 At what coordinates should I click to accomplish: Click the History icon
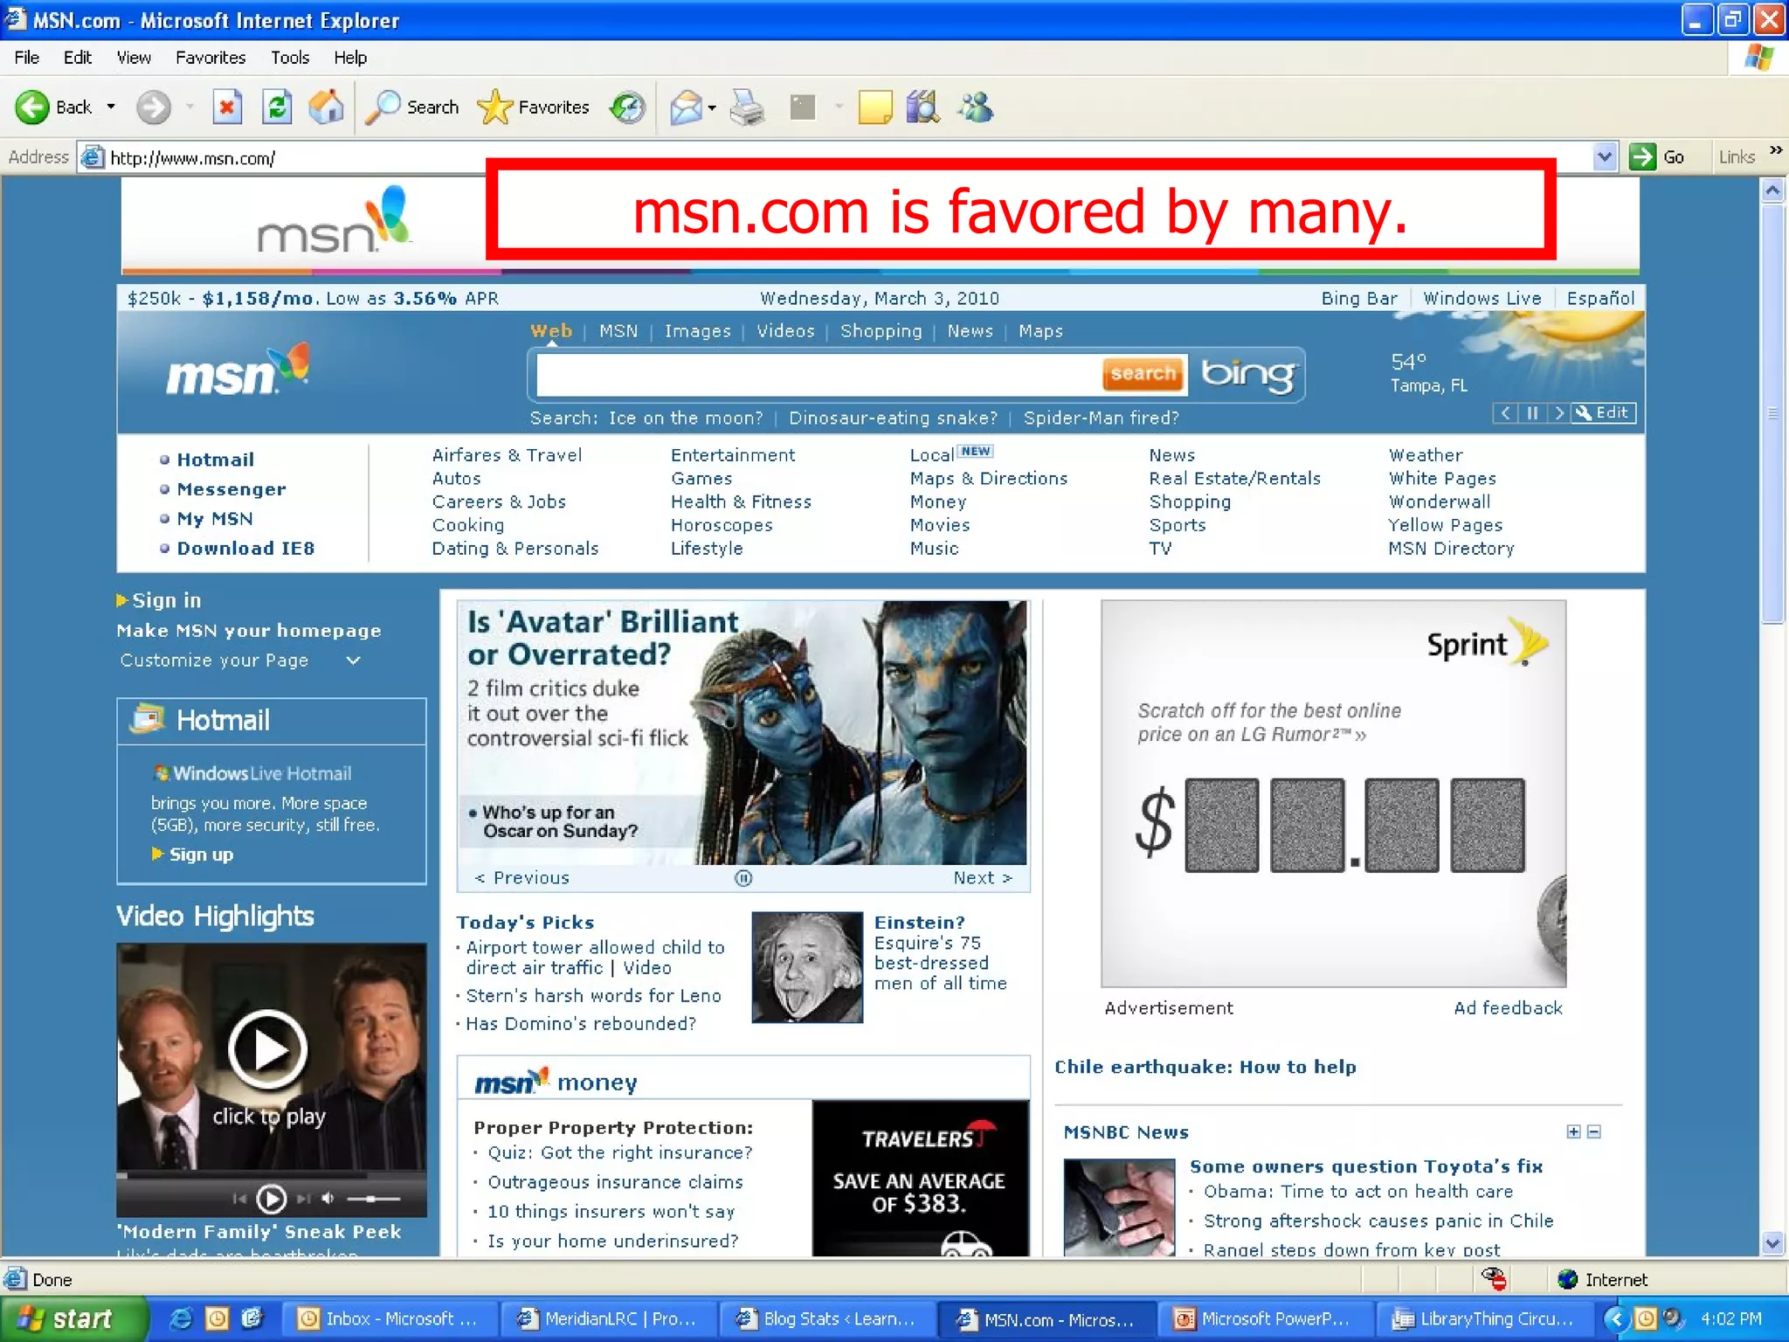[x=627, y=107]
